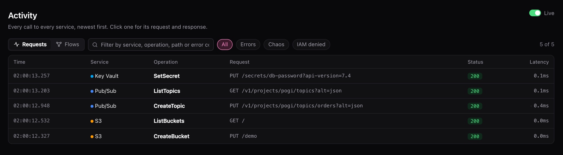Open the ListTopics request row
Screen dimensions: 563x155
[281, 91]
